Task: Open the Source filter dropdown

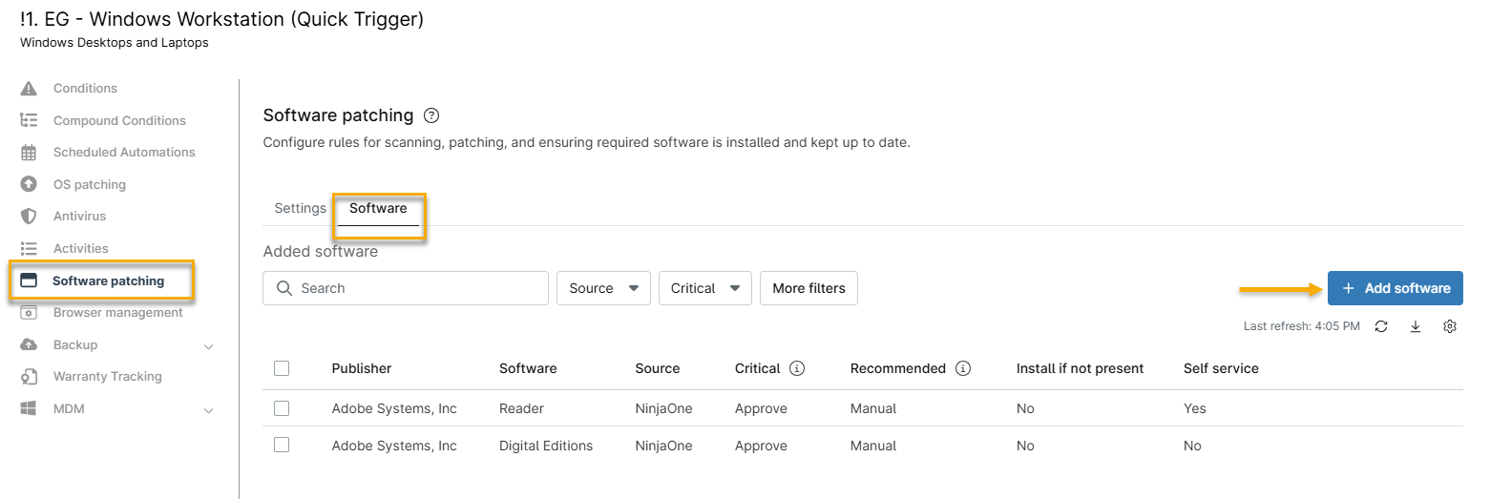Action: point(603,288)
